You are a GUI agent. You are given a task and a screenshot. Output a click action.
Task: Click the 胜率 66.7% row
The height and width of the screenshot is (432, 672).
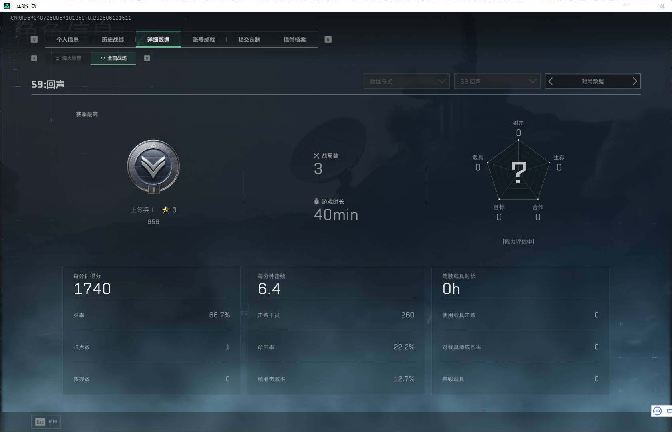tap(151, 315)
